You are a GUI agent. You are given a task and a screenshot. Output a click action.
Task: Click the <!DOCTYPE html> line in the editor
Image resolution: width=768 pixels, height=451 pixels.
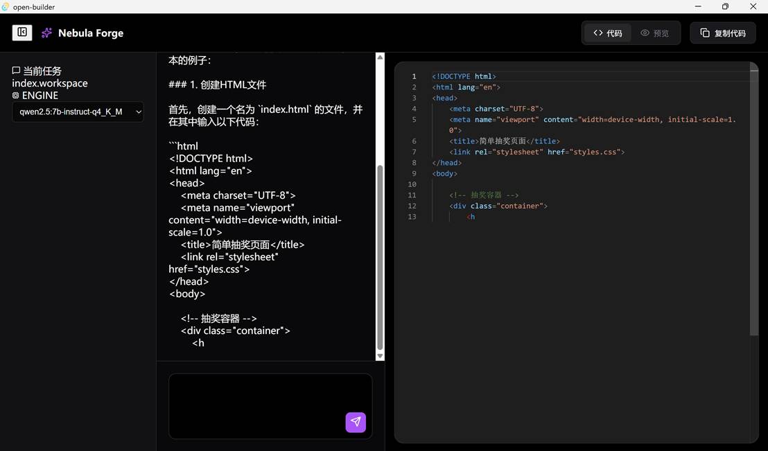464,76
